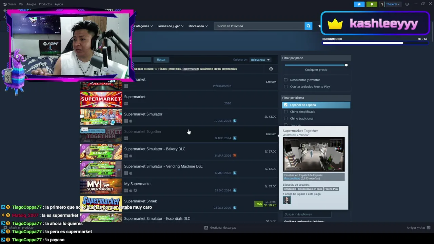Check the Chino simplificado language filter
Viewport: 434px width, 244px height.
[x=285, y=112]
